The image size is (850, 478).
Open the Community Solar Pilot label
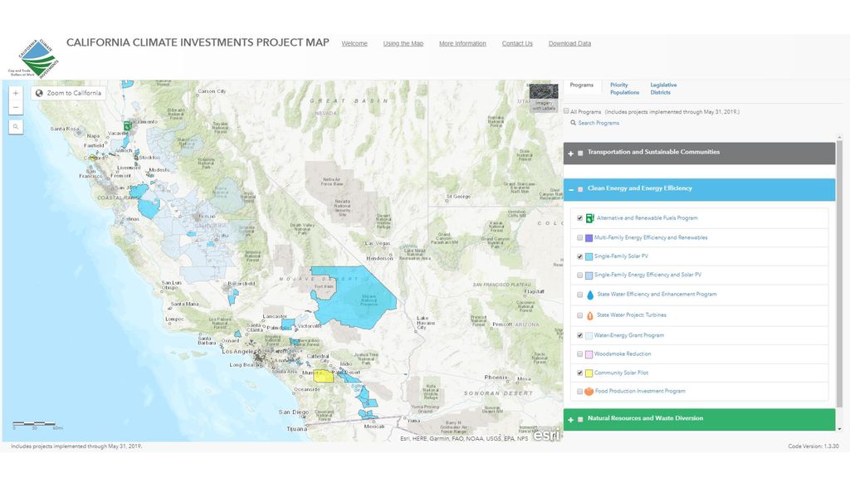click(621, 373)
